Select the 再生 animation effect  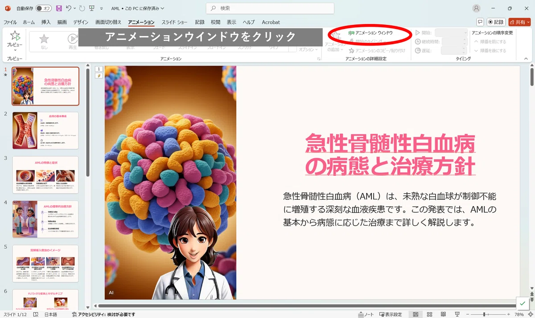73,41
